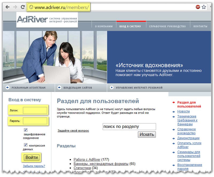This screenshot has height=177, width=214.
Task: Click the «Источник вдохновения» banner heading
Action: click(x=149, y=65)
